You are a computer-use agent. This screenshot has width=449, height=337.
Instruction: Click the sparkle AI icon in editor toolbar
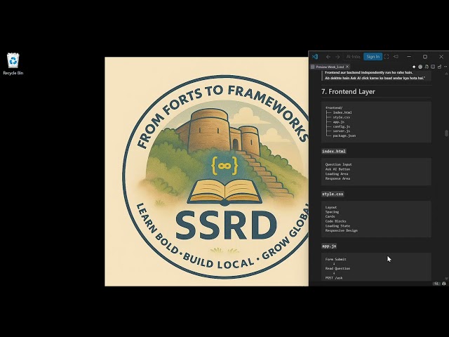(x=414, y=67)
